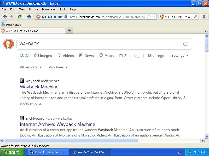Screen dimensions: 209x156
Task: Open the Windows Start button
Action: pyautogui.click(x=13, y=152)
